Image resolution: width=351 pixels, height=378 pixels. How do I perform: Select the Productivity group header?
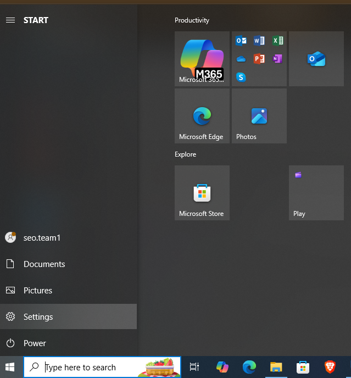pos(192,20)
